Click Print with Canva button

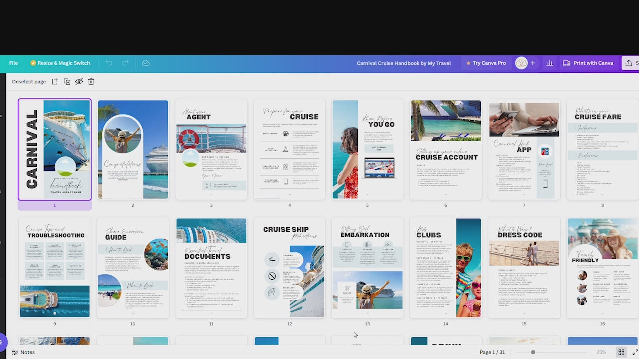588,63
